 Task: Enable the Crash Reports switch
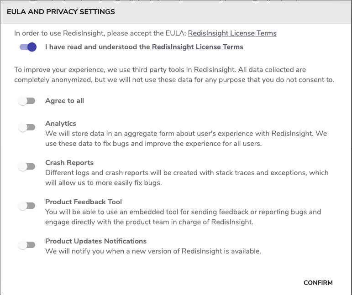coord(27,166)
